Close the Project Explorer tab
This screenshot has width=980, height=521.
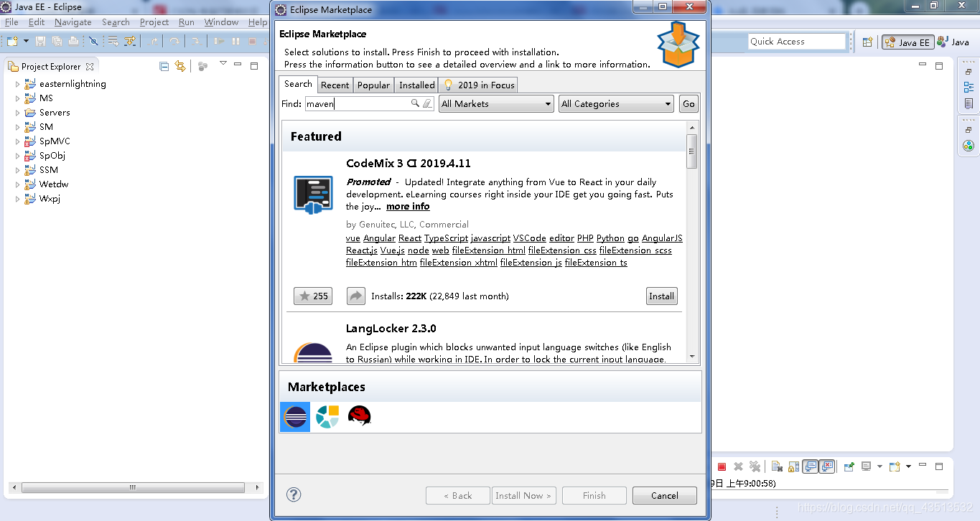90,66
